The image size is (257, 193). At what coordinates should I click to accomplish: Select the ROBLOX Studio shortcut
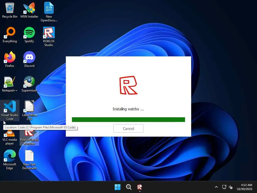(49, 36)
